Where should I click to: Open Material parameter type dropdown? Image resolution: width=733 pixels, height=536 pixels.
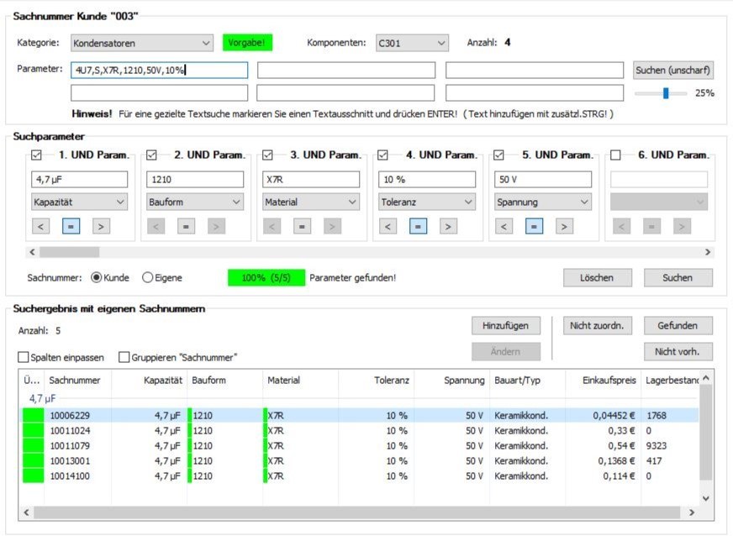(x=311, y=202)
